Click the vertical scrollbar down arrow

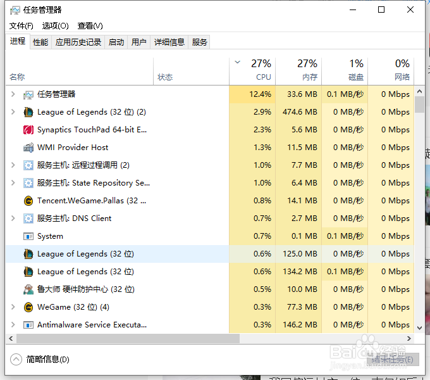(419, 328)
